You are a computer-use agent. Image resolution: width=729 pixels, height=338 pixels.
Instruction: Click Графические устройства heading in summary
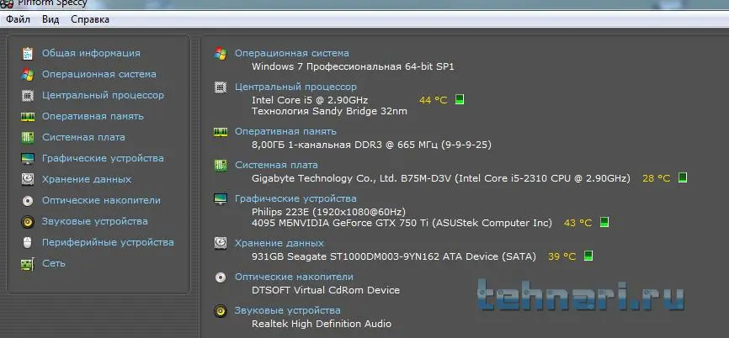[295, 198]
